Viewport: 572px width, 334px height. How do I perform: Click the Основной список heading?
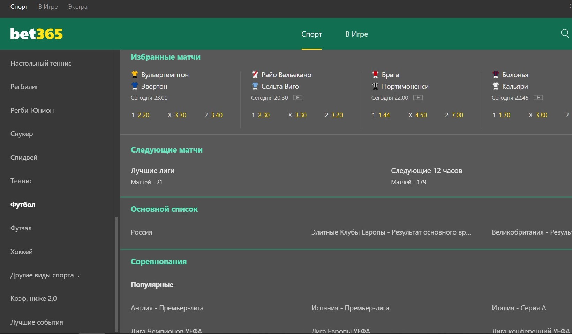(164, 209)
